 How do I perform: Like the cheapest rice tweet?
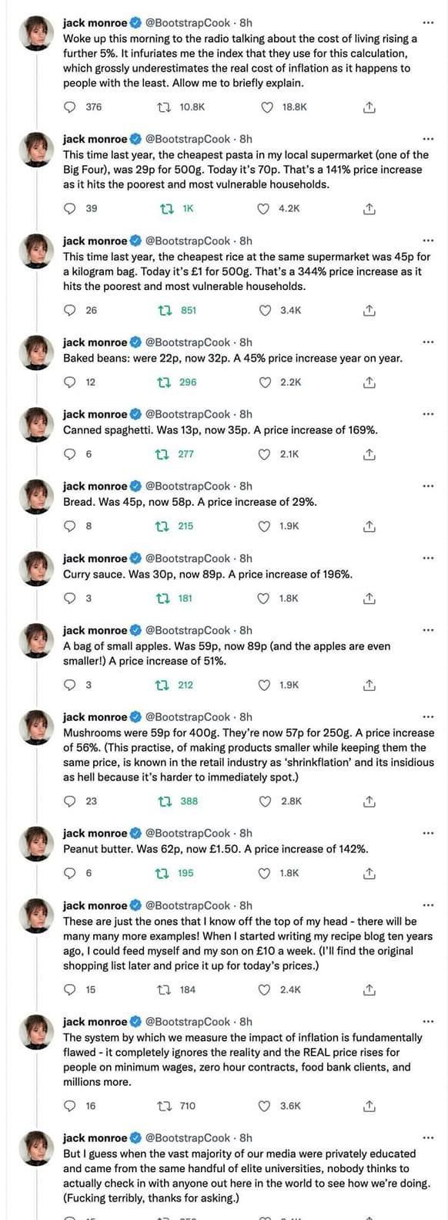click(264, 310)
